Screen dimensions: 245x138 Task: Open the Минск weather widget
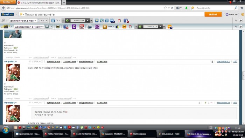232,14
